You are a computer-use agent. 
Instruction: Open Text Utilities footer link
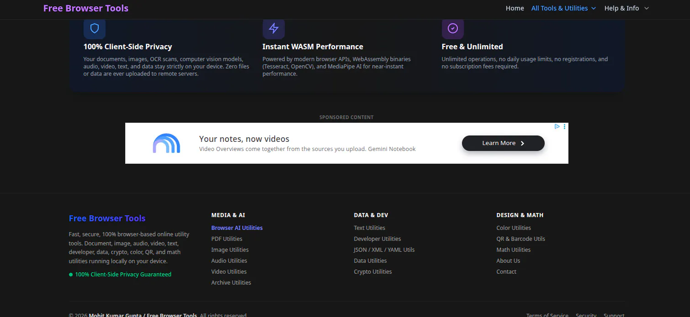coord(369,228)
